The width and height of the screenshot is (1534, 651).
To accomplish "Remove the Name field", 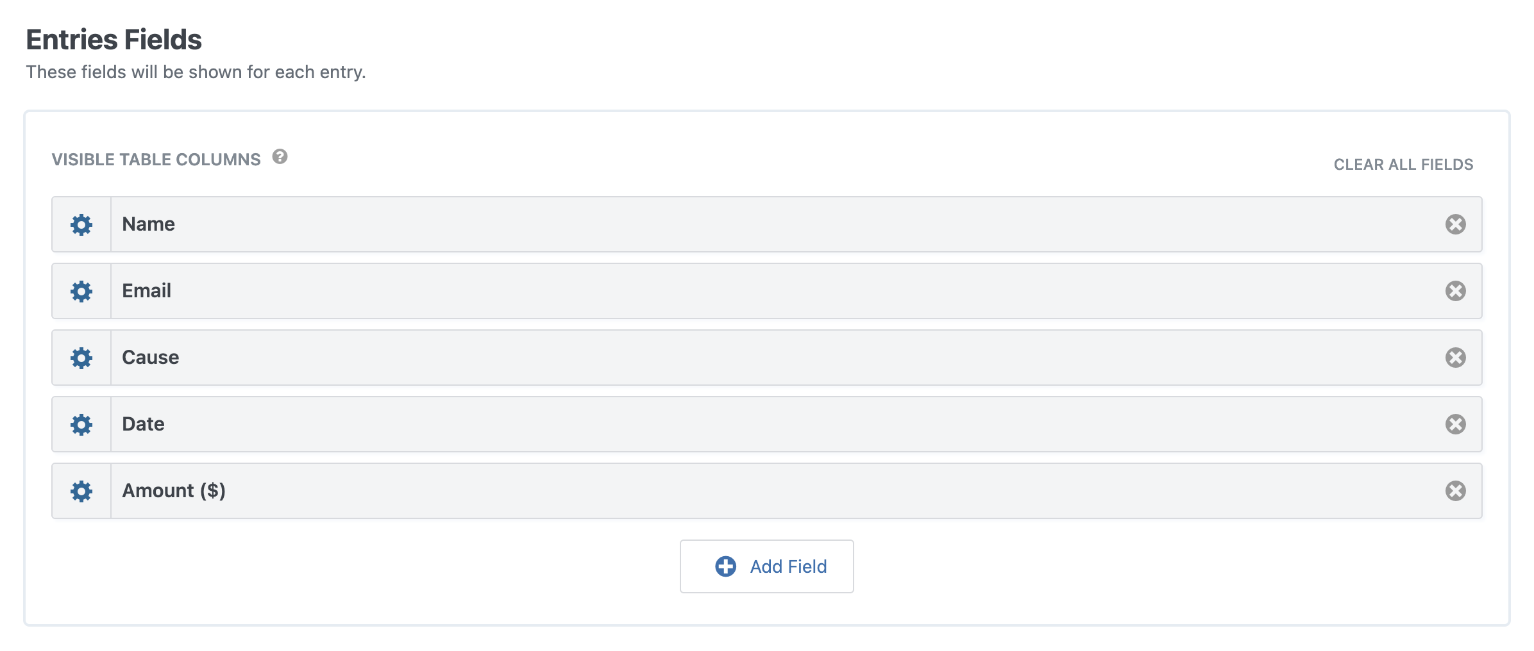I will click(1455, 224).
